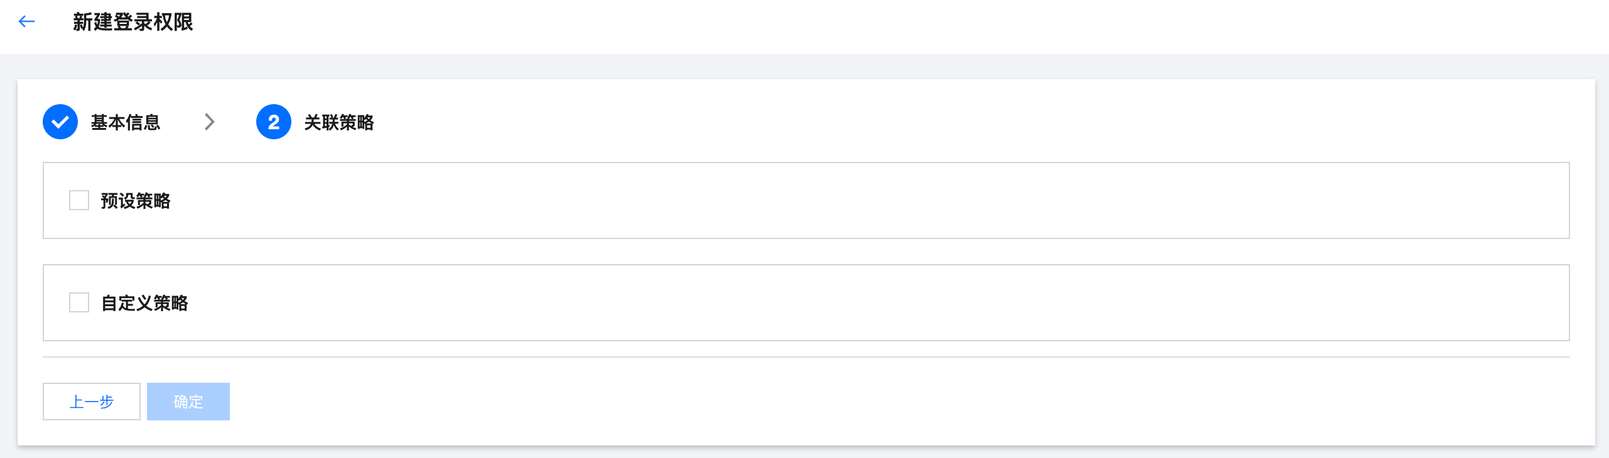Enable the 预设策略 checkbox
Image resolution: width=1609 pixels, height=458 pixels.
tap(79, 201)
